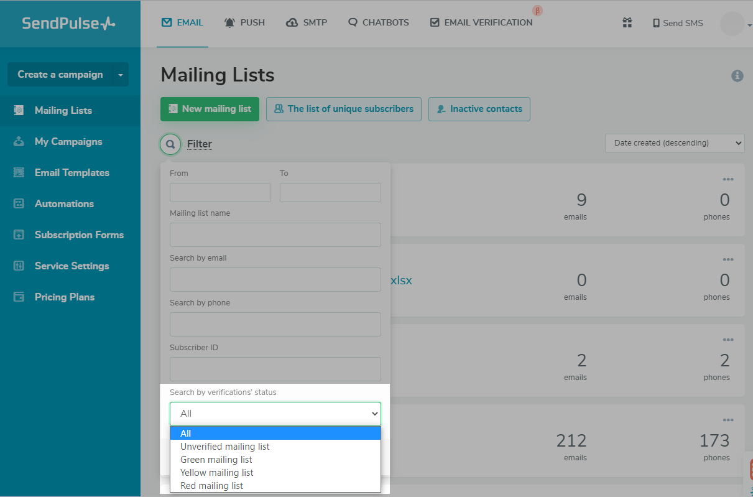This screenshot has height=497, width=753.
Task: Click the Email Templates sidebar icon
Action: pyautogui.click(x=19, y=172)
